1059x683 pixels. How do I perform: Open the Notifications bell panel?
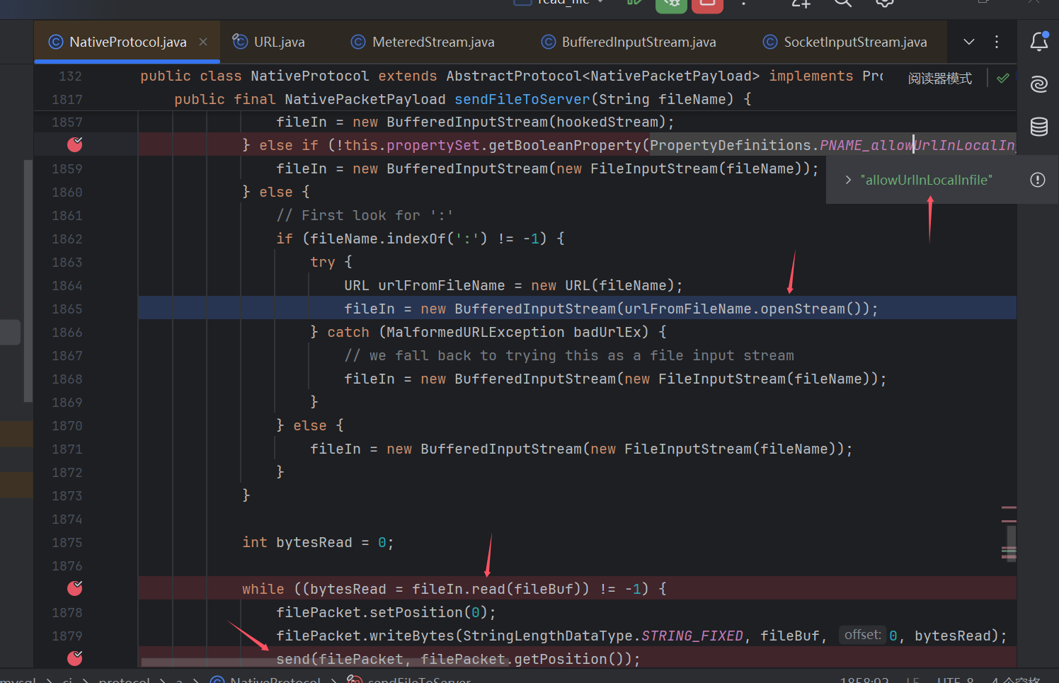pos(1039,42)
